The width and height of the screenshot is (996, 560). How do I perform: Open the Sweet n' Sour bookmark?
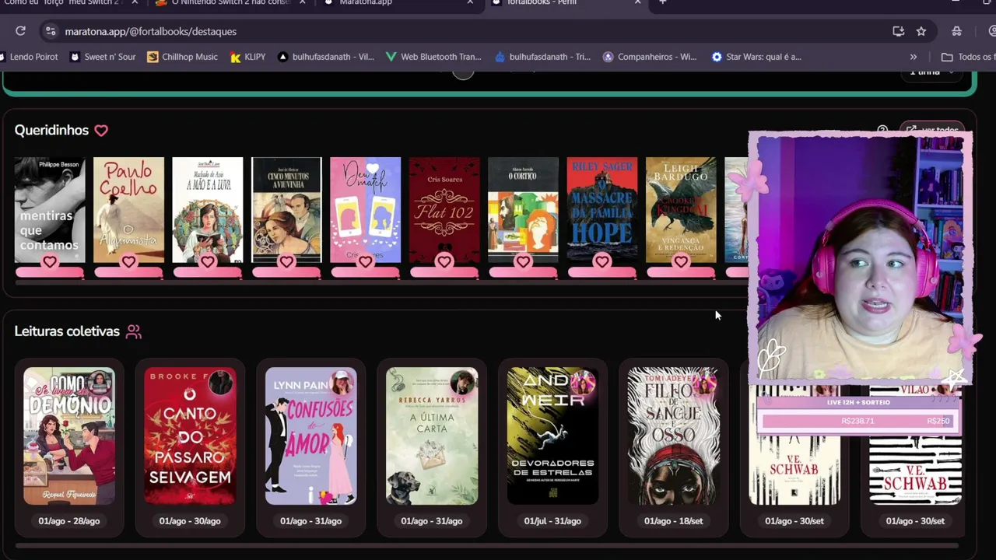pyautogui.click(x=103, y=57)
